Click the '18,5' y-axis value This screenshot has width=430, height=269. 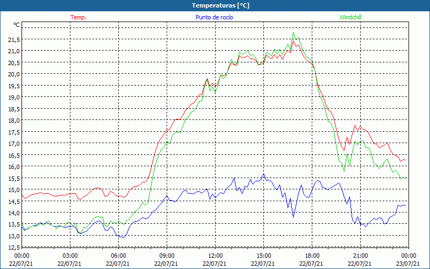(14, 109)
